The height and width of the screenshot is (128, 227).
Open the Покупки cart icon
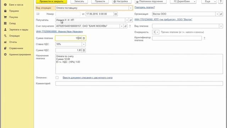click(5, 17)
